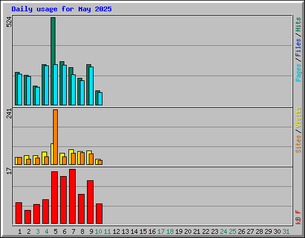The width and height of the screenshot is (305, 238).
Task: Click the green "Hits" legend label
Action: [x=298, y=24]
